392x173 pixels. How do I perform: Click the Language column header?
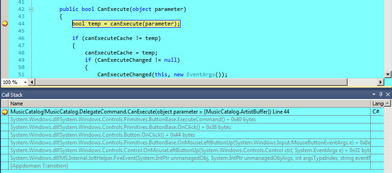pyautogui.click(x=377, y=104)
